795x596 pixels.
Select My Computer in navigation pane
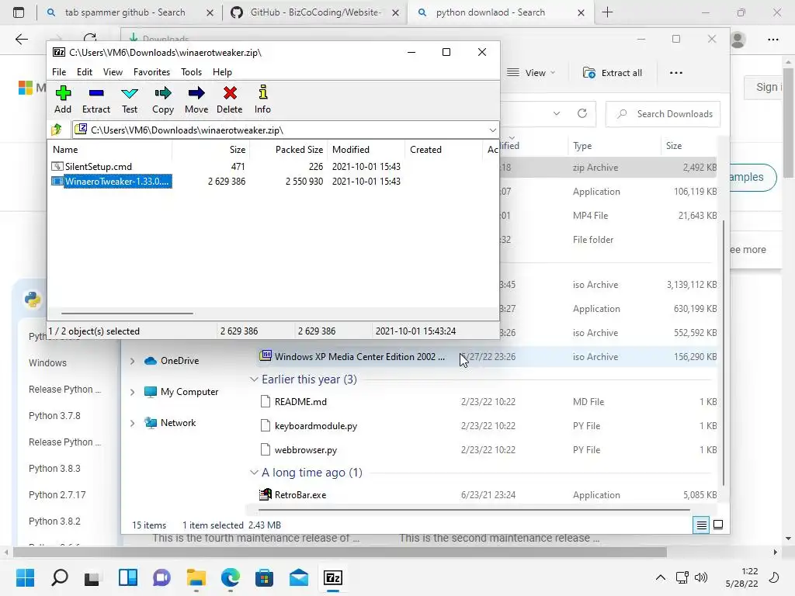click(182, 392)
